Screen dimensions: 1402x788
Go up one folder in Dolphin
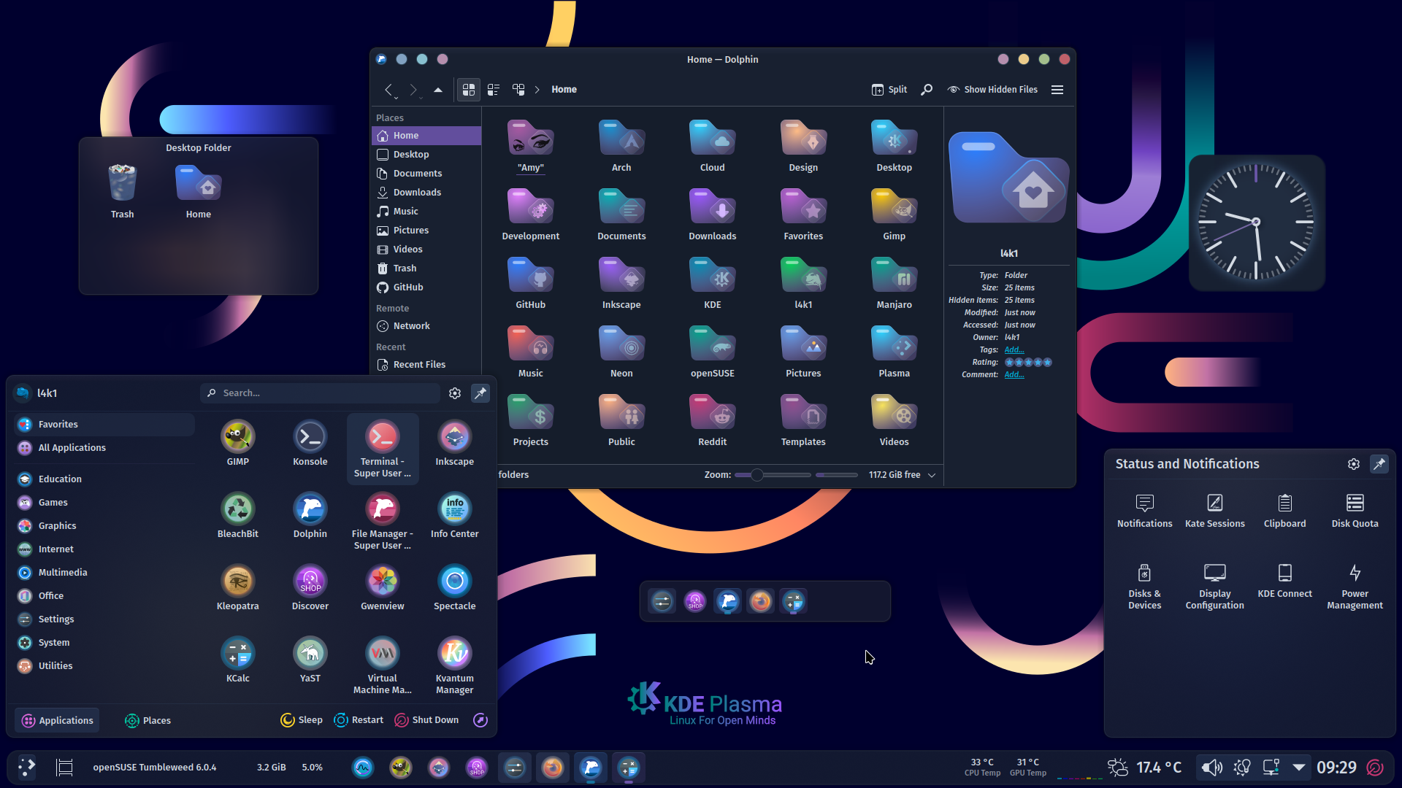(x=438, y=90)
